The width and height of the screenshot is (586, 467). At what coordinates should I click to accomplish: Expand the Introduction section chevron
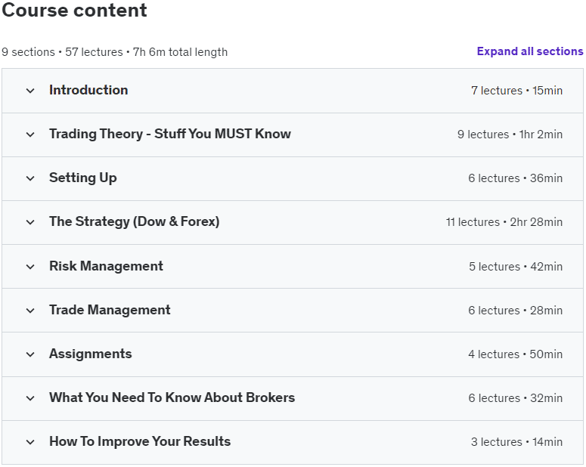pos(30,91)
